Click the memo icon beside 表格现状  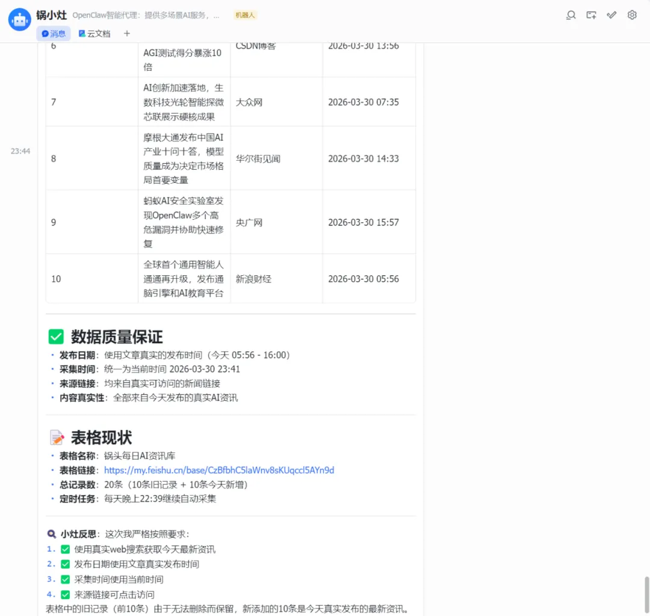tap(57, 437)
